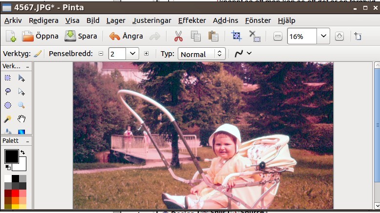Viewport: 380px width, 213px height.
Task: Open the Fönster menu
Action: coord(258,20)
